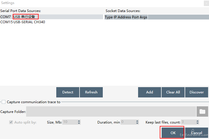Click the Detect button

click(68, 92)
